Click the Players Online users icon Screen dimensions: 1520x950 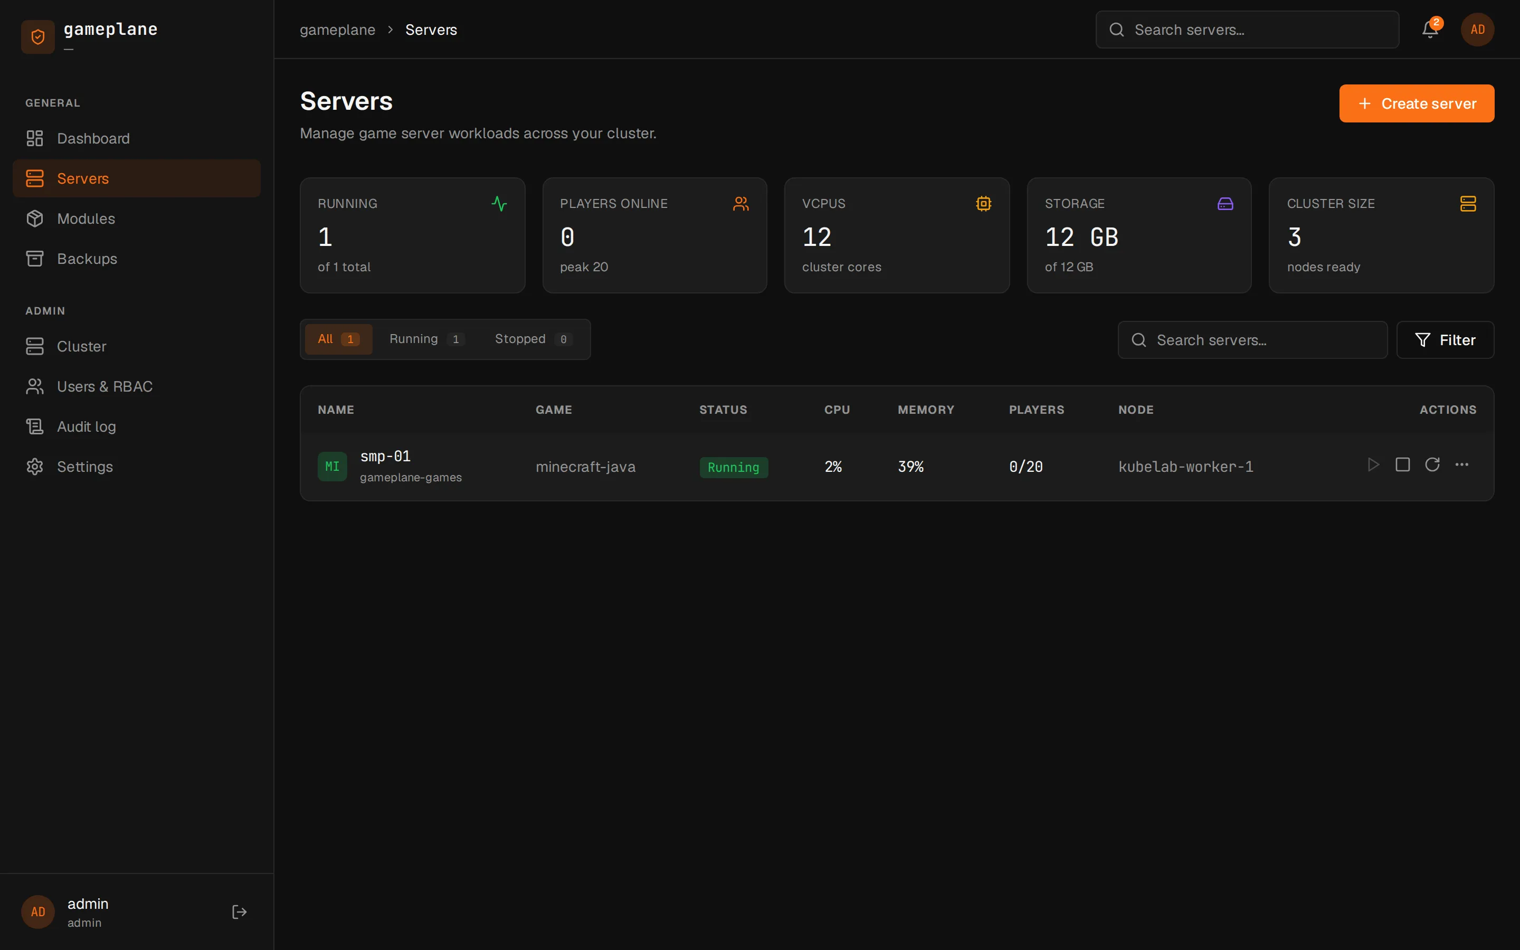coord(741,204)
